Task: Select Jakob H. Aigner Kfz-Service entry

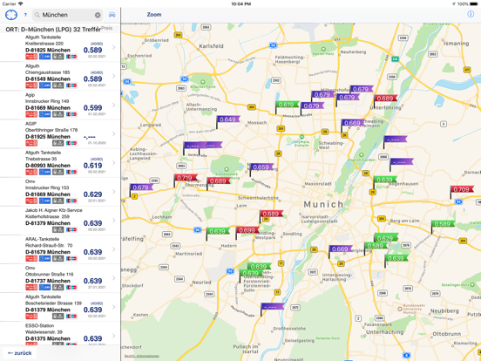Action: (60, 221)
